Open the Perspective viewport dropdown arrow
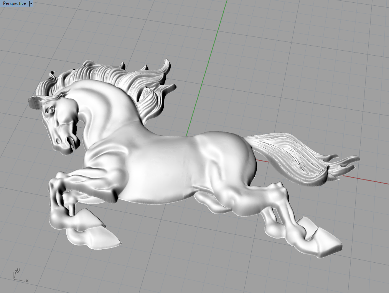389x293 pixels. (31, 3)
